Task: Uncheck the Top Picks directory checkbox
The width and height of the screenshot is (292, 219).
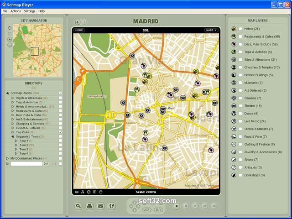Action: (60, 132)
